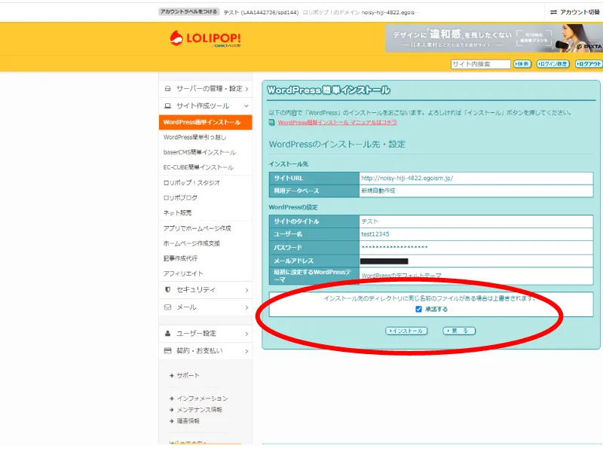Click the arrow icon beside サポート
This screenshot has width=603, height=452.
click(172, 375)
